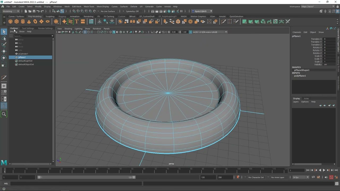The height and width of the screenshot is (191, 340).
Task: Open the Modeling menu set dropdown
Action: click(x=11, y=11)
